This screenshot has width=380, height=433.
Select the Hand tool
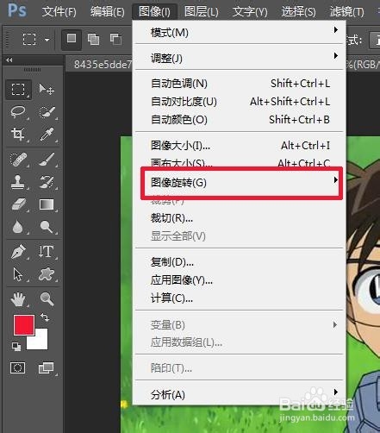click(18, 298)
